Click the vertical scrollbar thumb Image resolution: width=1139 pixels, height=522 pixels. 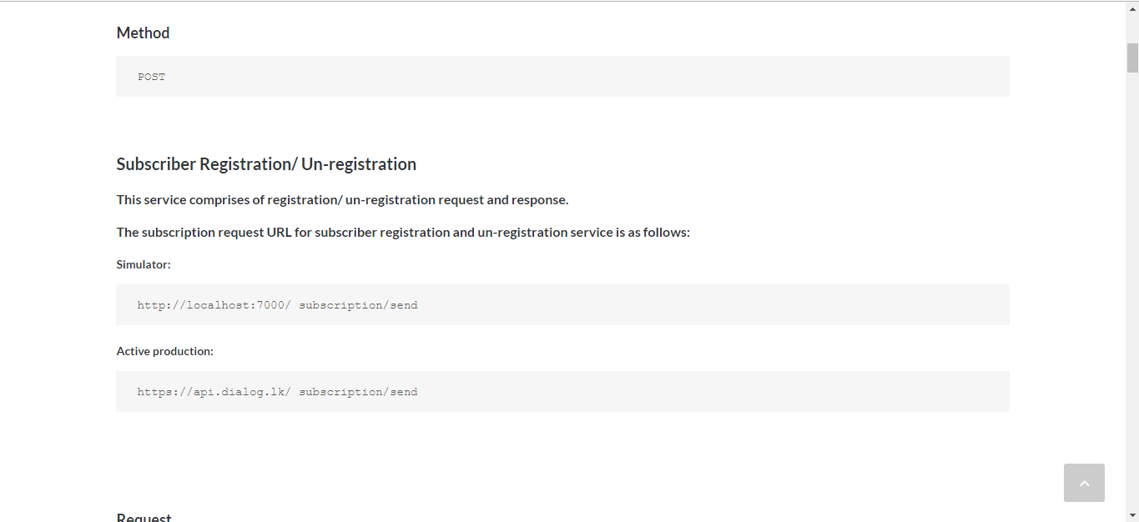click(x=1132, y=57)
